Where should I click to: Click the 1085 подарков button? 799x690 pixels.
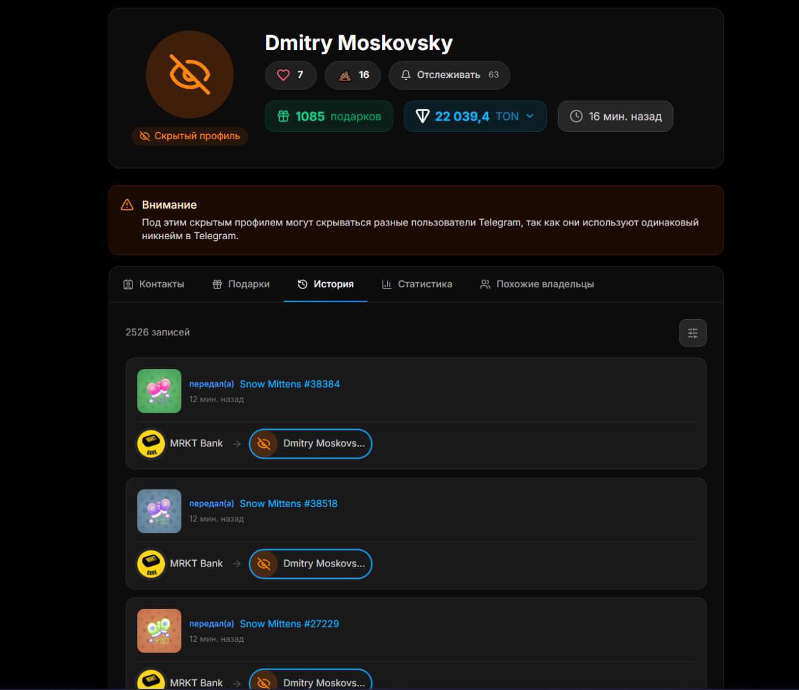[329, 117]
